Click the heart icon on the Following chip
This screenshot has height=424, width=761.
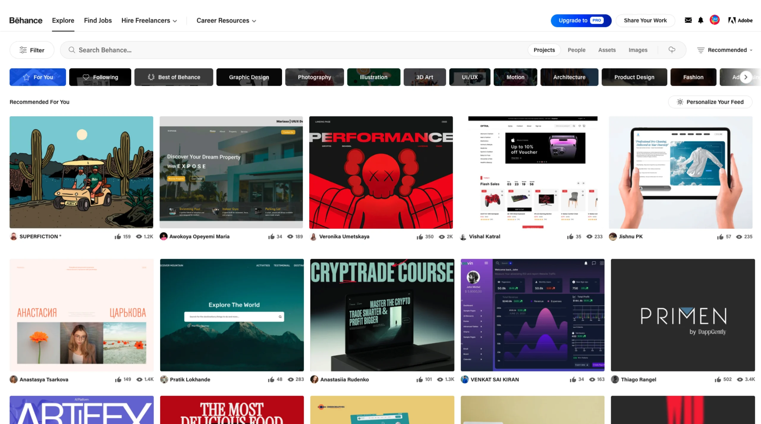(x=86, y=77)
